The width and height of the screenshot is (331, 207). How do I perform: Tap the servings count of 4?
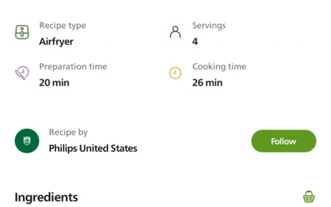click(x=195, y=42)
